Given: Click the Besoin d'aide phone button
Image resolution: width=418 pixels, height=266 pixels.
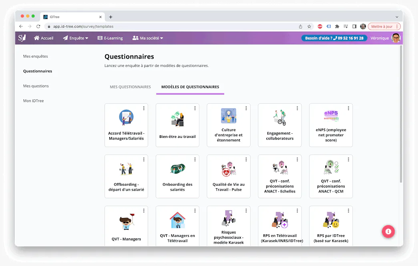Looking at the screenshot, I should pyautogui.click(x=334, y=38).
